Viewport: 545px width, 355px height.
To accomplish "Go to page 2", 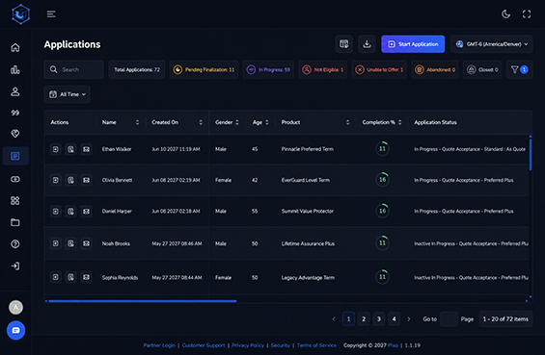I will (x=364, y=319).
